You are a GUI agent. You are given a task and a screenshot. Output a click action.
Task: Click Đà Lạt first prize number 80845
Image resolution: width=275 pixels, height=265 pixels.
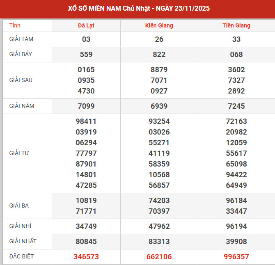86,242
